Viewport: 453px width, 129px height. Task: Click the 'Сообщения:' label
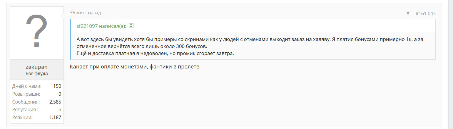26,102
